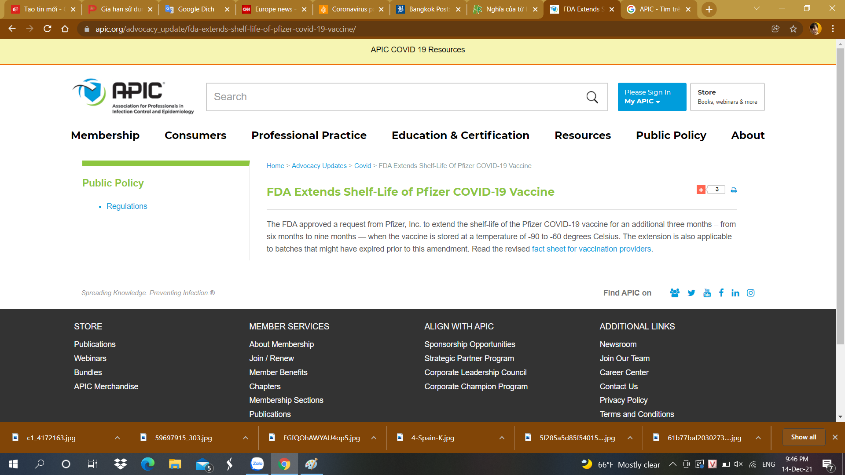
Task: Show hidden system tray icons
Action: tap(673, 464)
